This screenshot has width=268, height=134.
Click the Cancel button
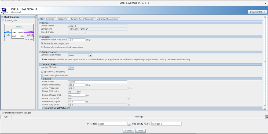pyautogui.click(x=128, y=131)
